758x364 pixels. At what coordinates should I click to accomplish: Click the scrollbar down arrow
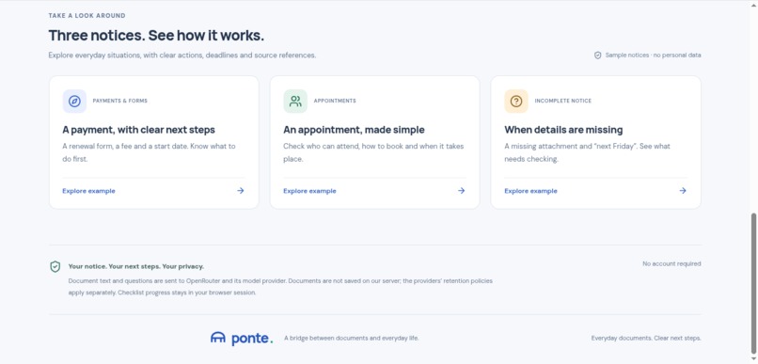click(x=753, y=359)
